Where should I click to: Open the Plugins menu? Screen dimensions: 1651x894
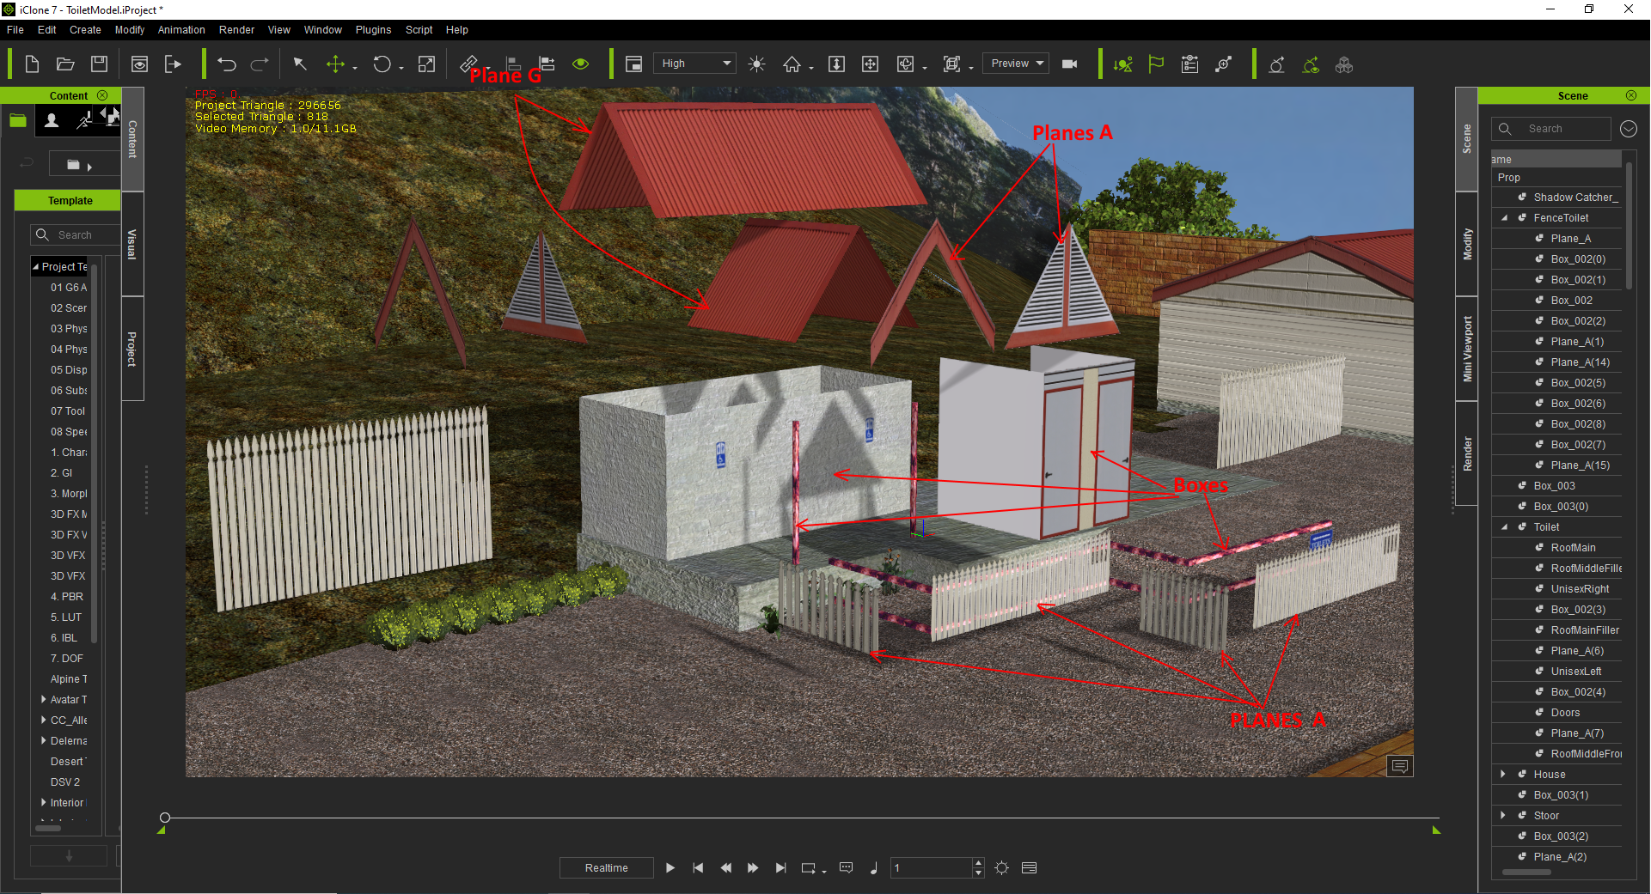[x=373, y=30]
